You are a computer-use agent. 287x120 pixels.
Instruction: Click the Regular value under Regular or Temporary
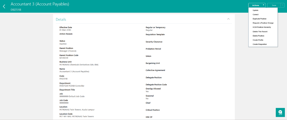pos(149,30)
